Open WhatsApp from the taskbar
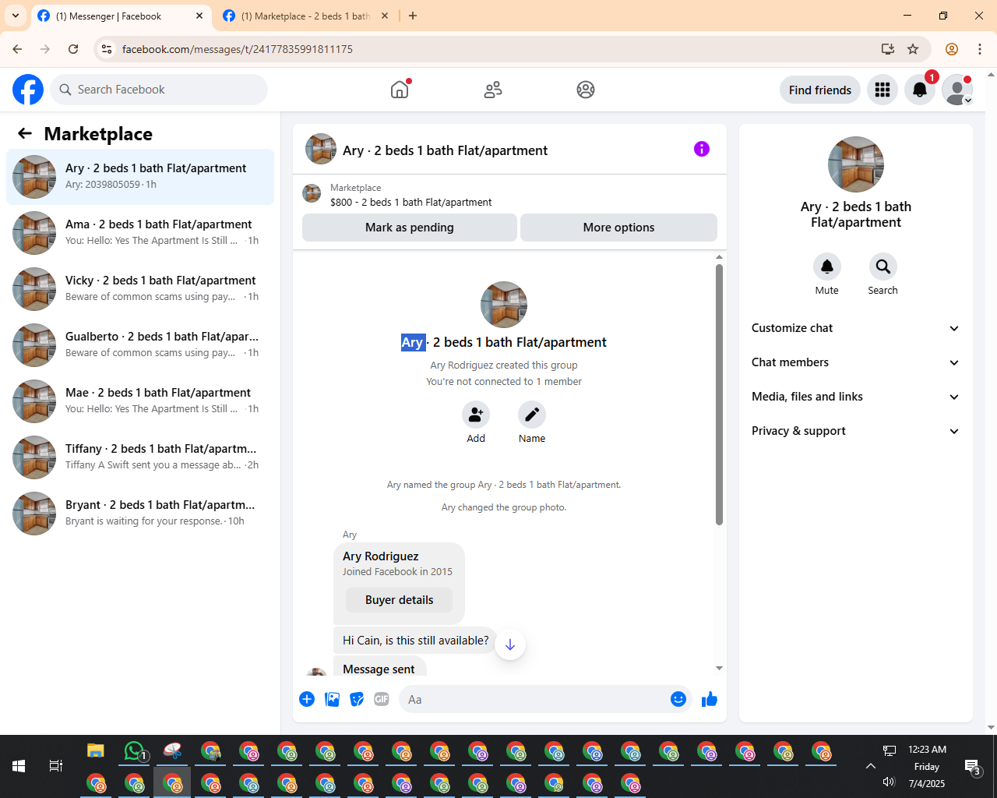Image resolution: width=997 pixels, height=798 pixels. point(134,751)
